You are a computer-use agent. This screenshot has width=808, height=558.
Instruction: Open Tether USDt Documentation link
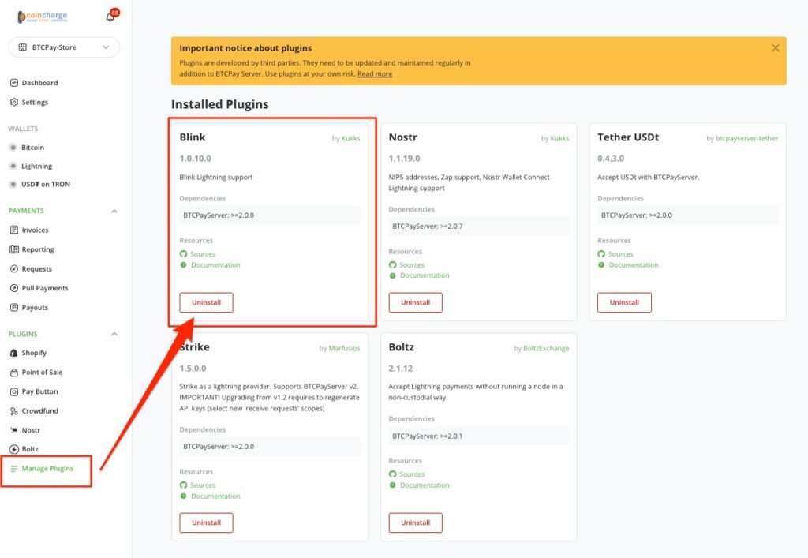pyautogui.click(x=634, y=265)
